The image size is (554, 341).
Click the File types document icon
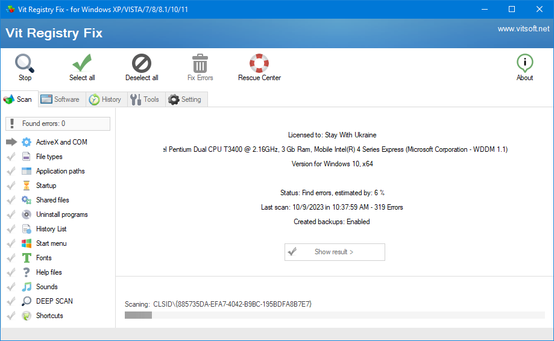coord(27,157)
